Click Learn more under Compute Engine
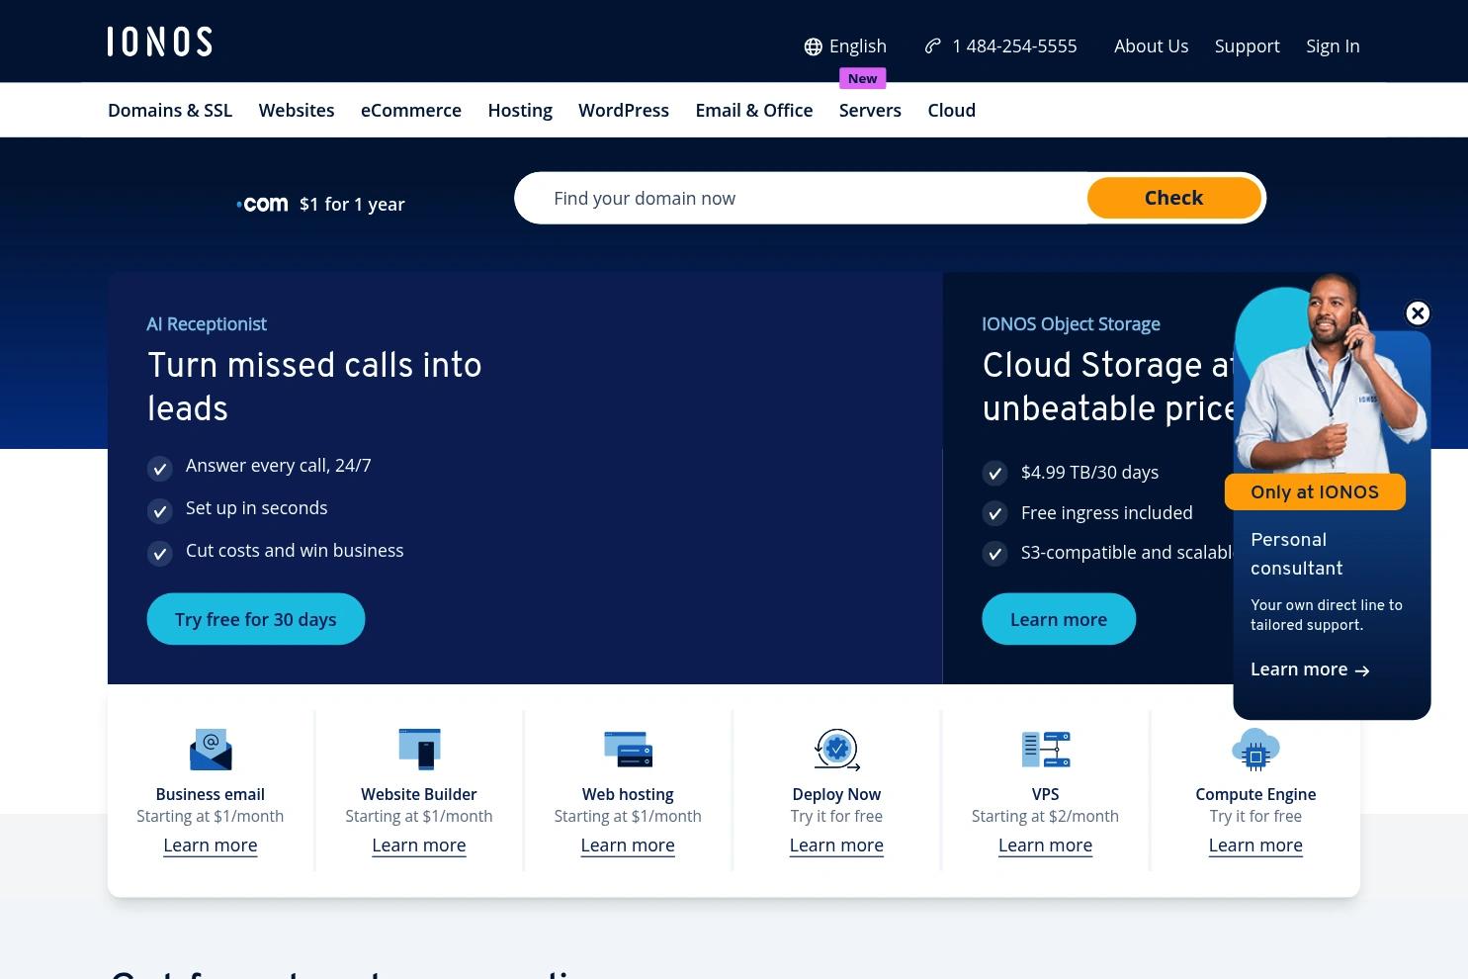The width and height of the screenshot is (1468, 979). point(1255,845)
